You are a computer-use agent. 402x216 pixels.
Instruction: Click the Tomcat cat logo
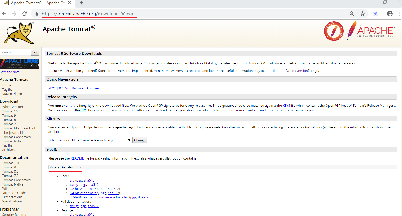(x=19, y=33)
